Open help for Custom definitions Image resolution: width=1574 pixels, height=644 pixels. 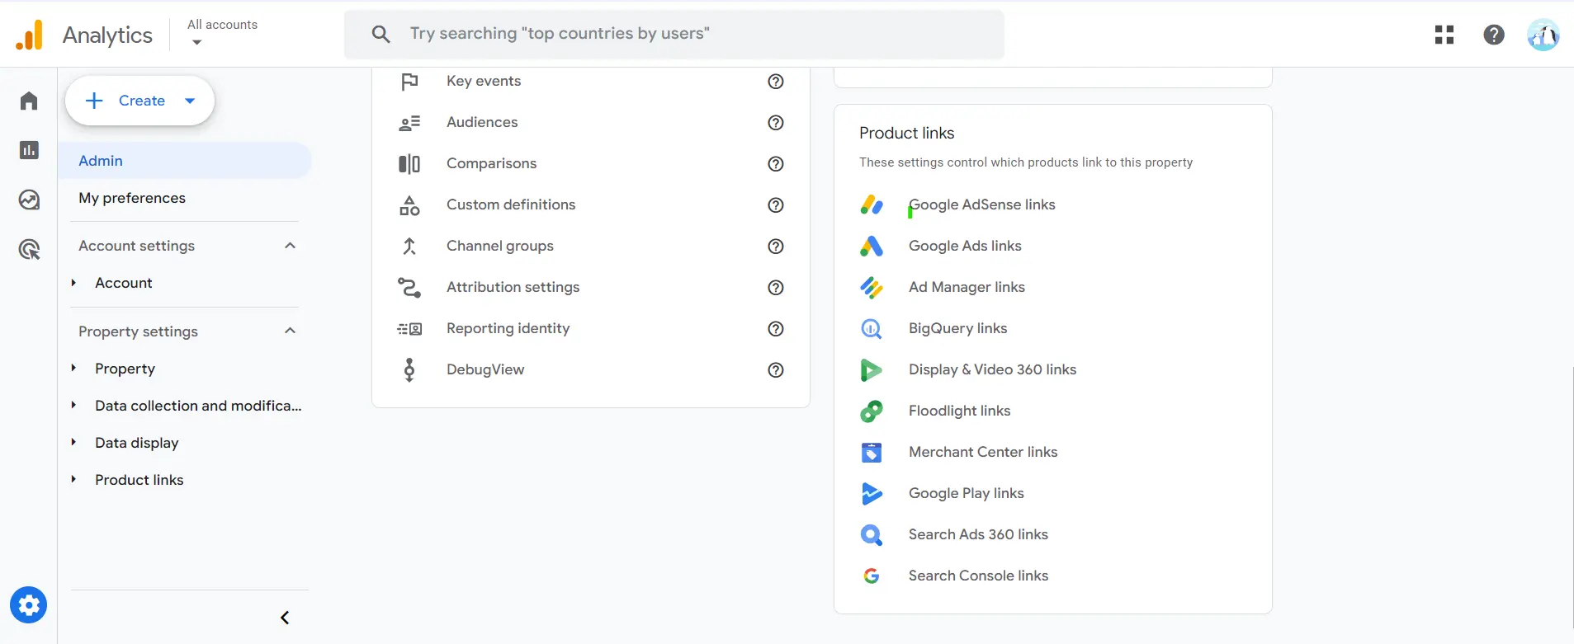coord(776,204)
